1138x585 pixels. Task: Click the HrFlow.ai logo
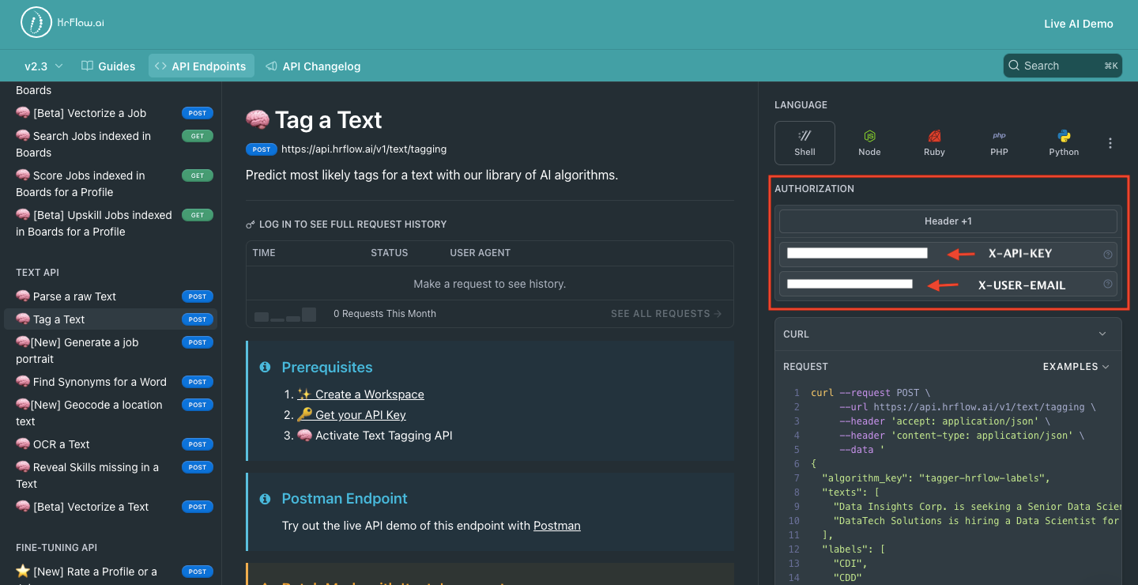coord(62,22)
